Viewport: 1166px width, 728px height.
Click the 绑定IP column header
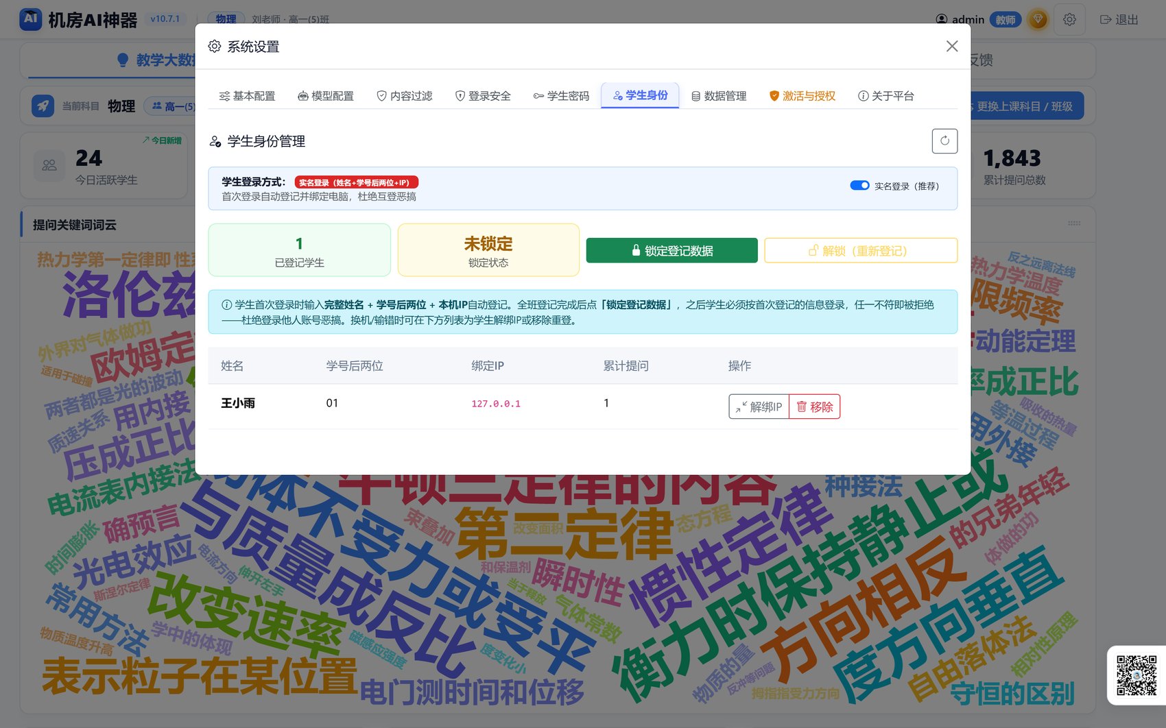488,366
